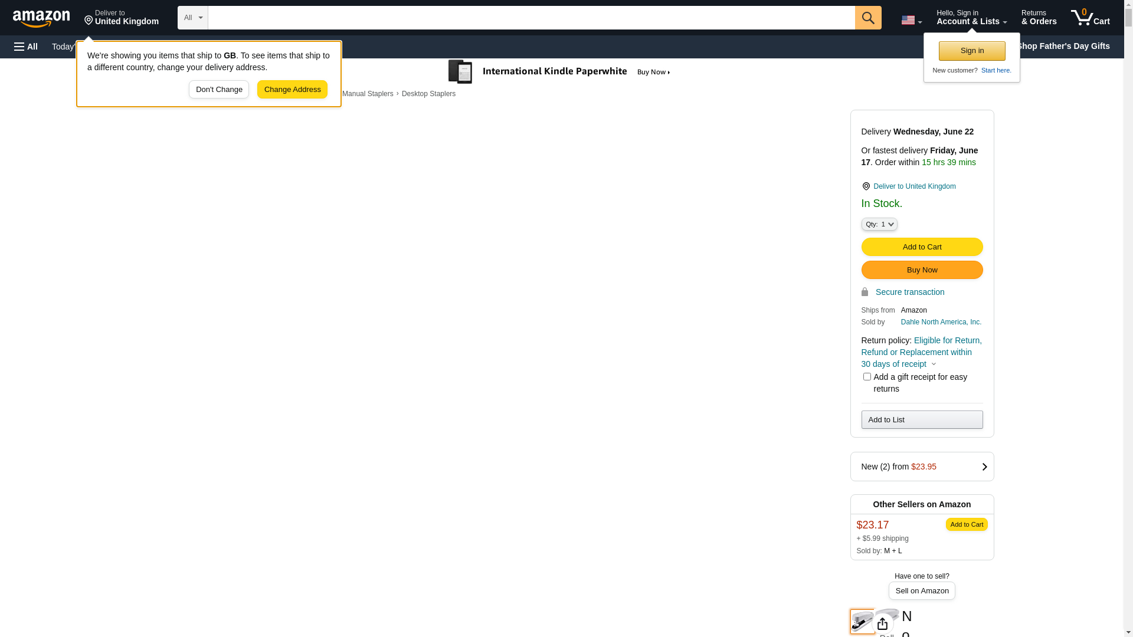Open the Qty quantity dropdown
The width and height of the screenshot is (1133, 637).
879,224
